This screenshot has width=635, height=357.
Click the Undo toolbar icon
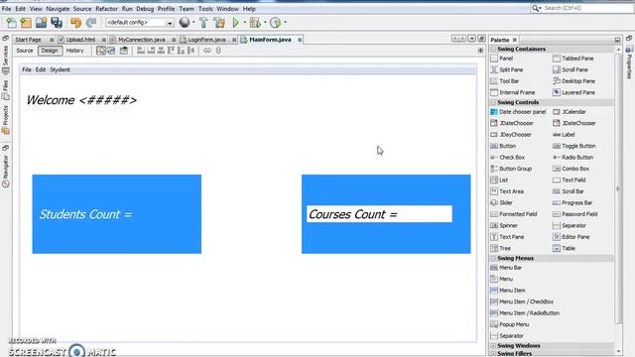pos(75,23)
